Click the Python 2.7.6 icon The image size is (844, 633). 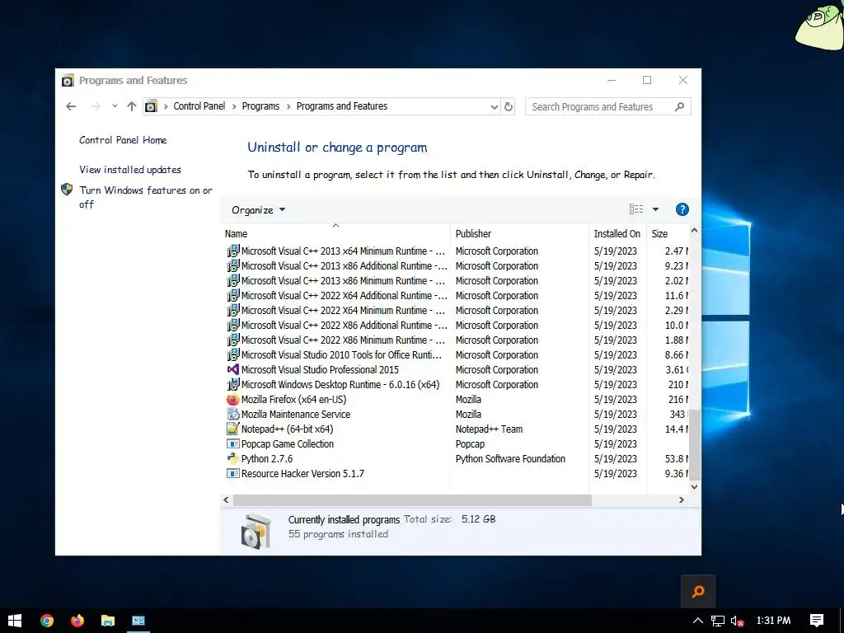tap(232, 458)
